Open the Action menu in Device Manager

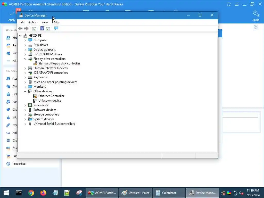pyautogui.click(x=33, y=22)
